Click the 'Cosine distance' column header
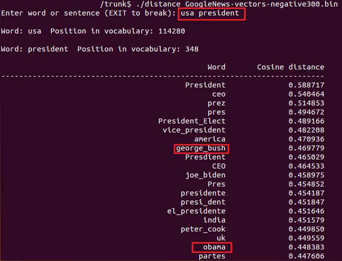The image size is (342, 261). (290, 67)
